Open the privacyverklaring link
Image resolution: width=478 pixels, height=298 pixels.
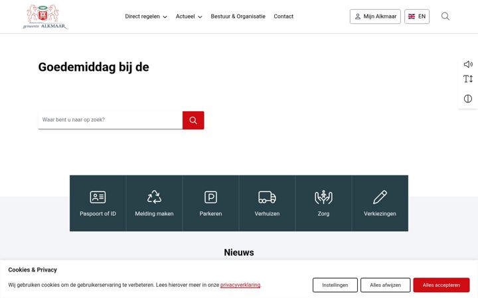[240, 285]
